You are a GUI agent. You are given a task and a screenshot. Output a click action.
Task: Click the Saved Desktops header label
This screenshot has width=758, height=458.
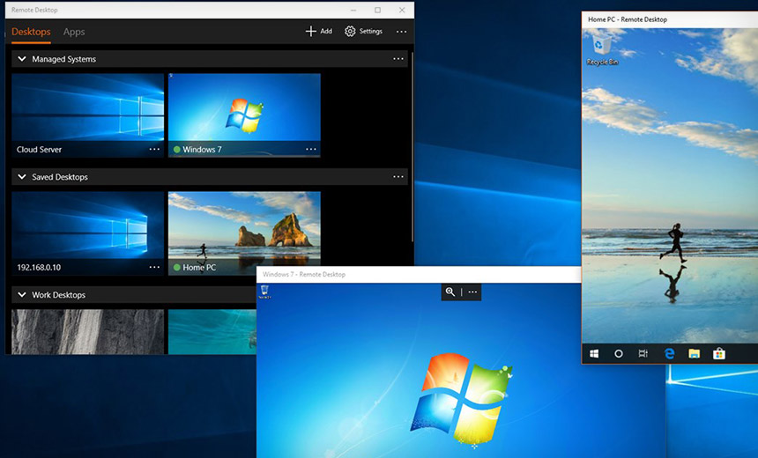pos(60,177)
